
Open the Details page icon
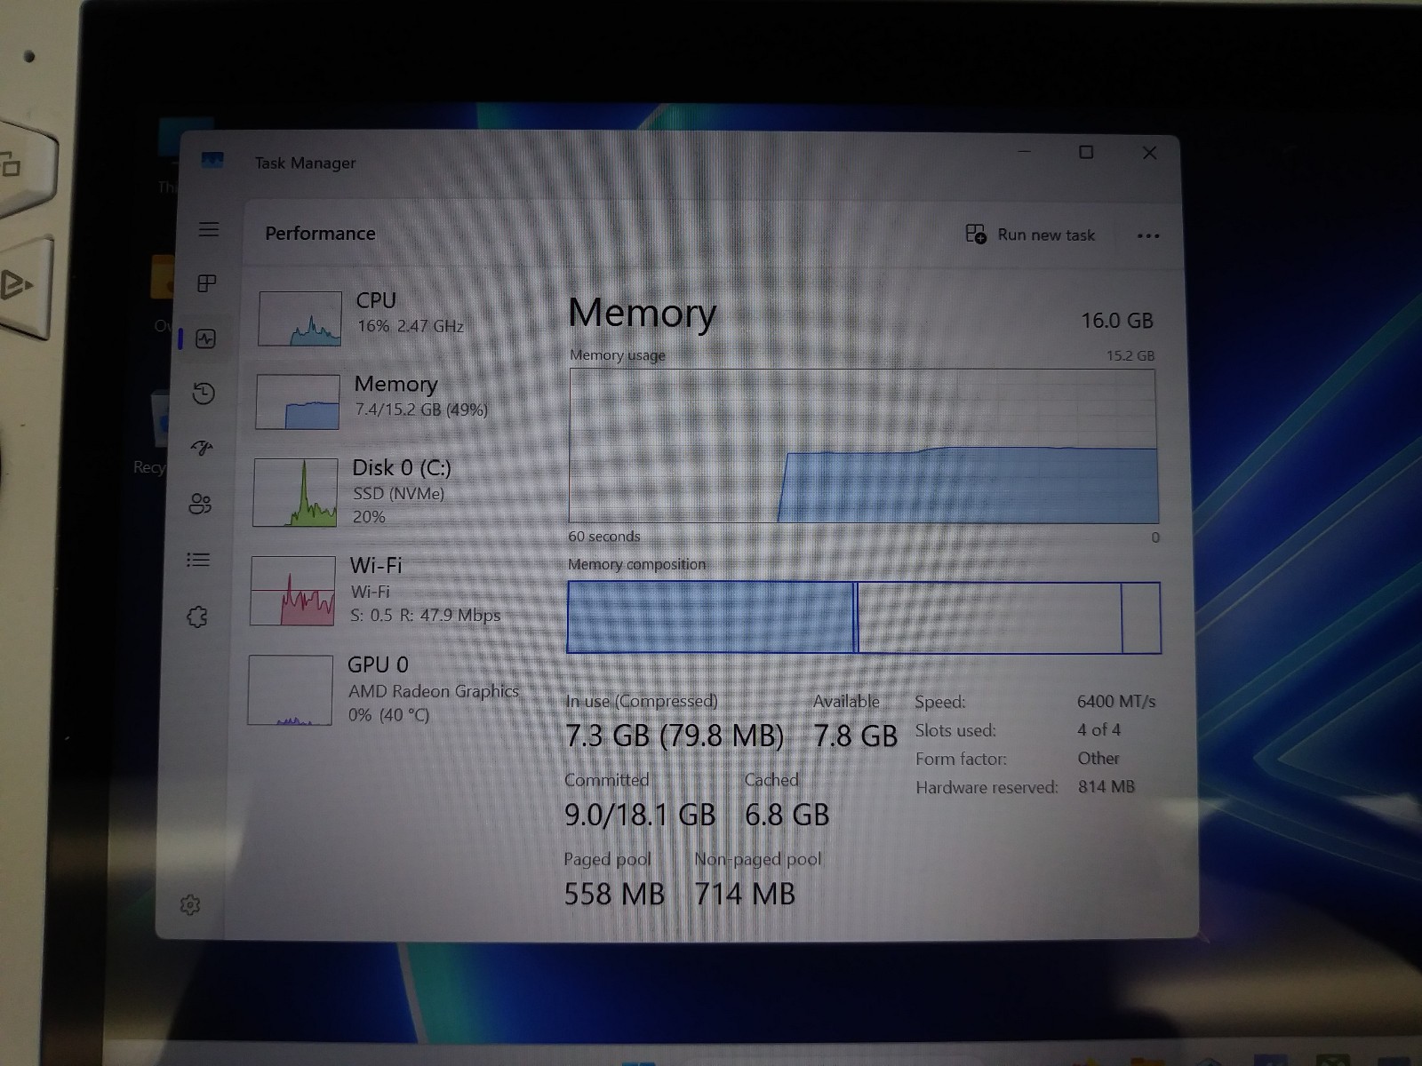[198, 560]
